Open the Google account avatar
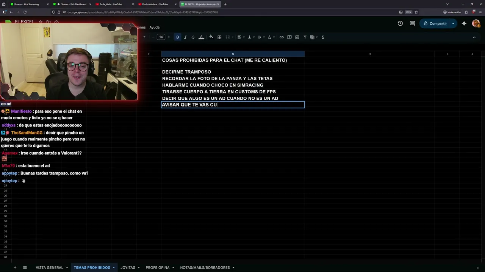Viewport: 485px width, 272px height. pos(476,23)
